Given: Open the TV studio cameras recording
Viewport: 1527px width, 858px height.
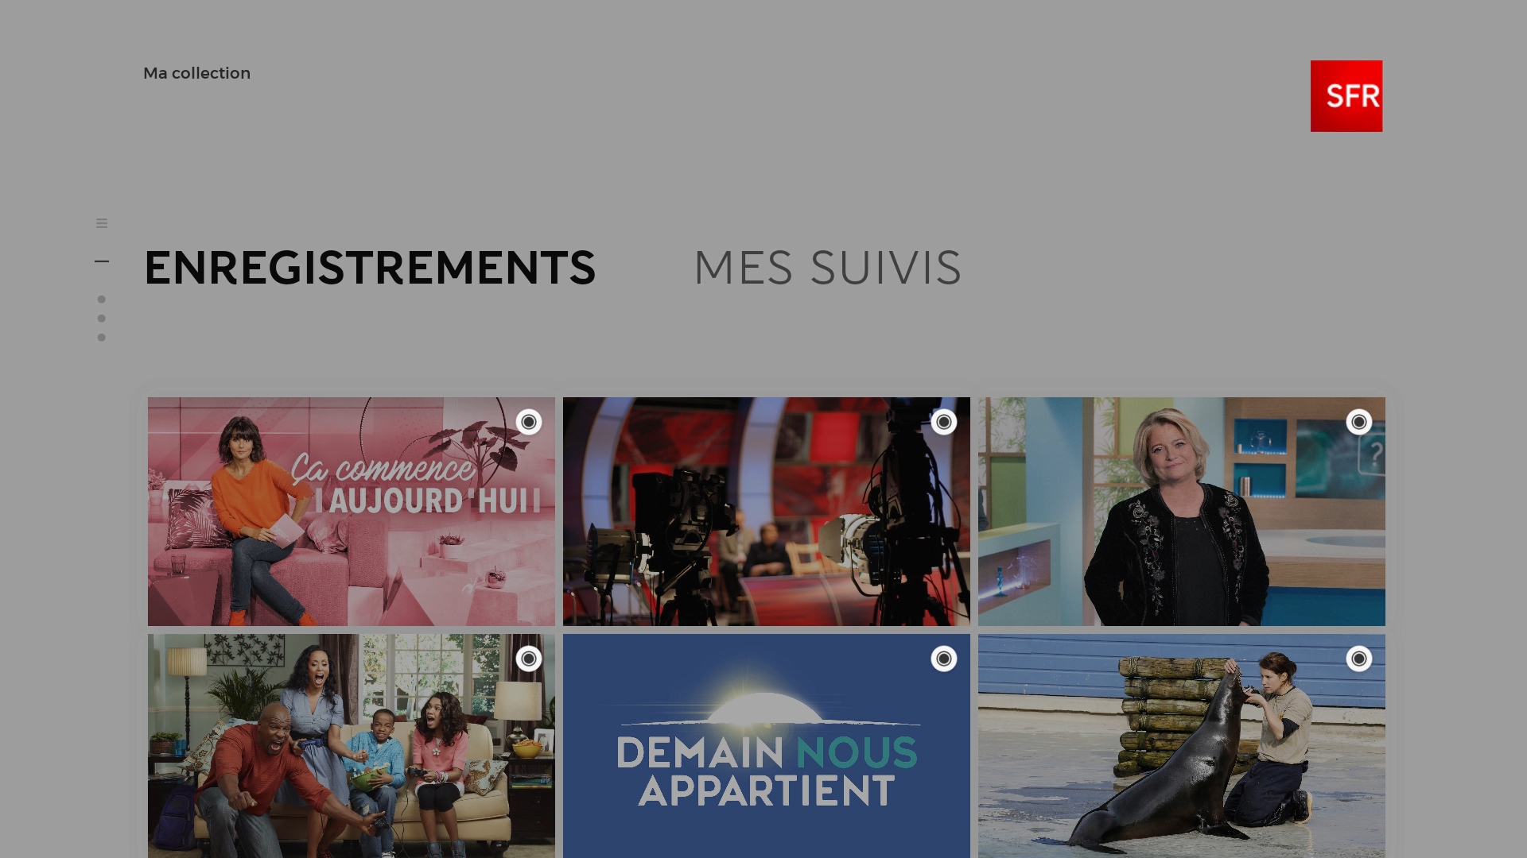Looking at the screenshot, I should [767, 512].
